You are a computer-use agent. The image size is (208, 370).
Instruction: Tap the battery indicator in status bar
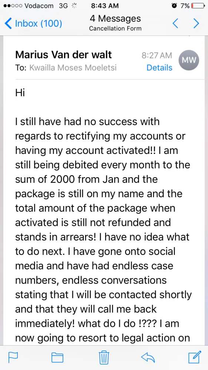coord(198,6)
